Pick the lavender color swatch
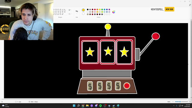Screen dimensions: 192x108 [x=109, y=12]
